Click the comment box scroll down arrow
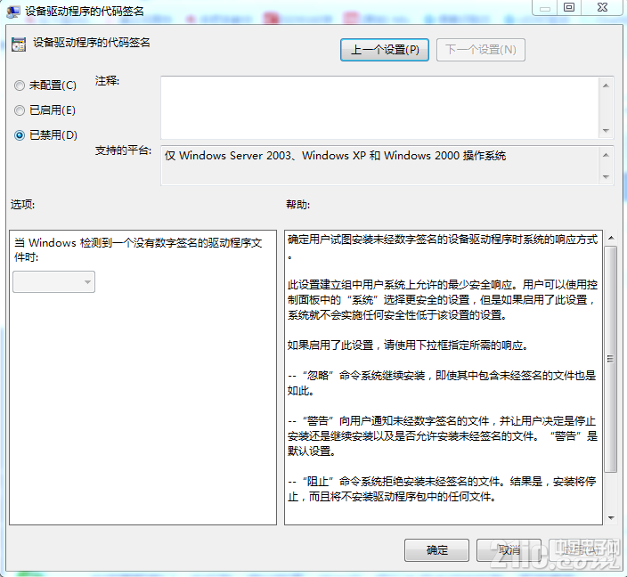 (x=606, y=131)
